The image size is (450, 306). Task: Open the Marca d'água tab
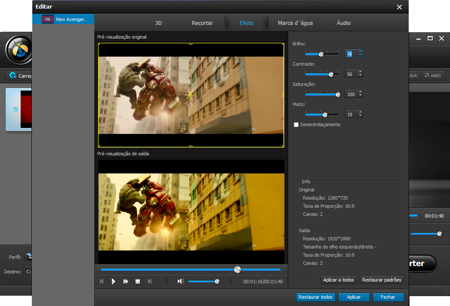pyautogui.click(x=295, y=23)
